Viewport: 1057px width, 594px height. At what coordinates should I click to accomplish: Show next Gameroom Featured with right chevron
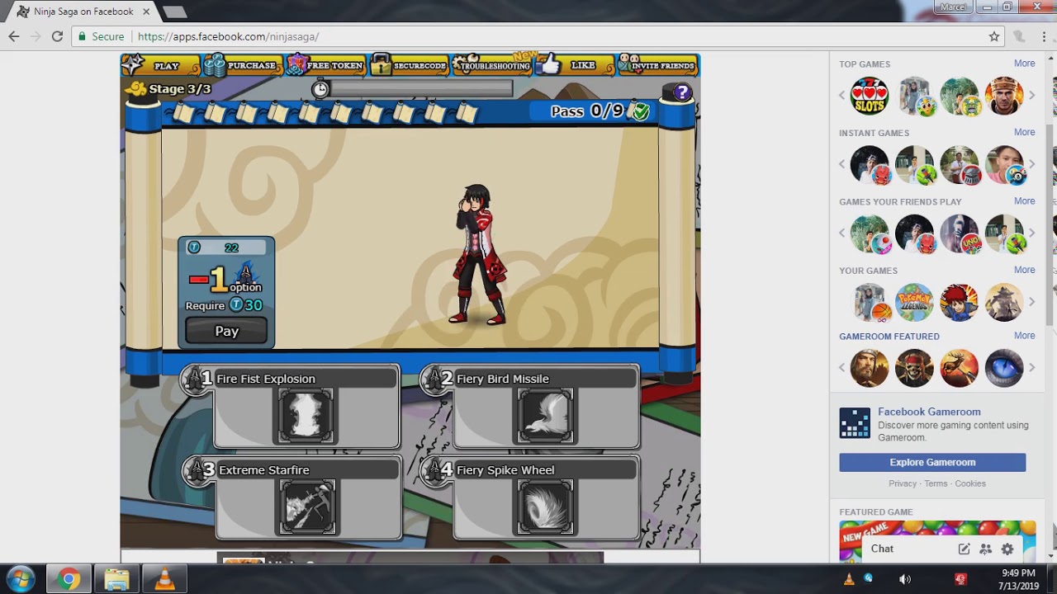pos(1031,368)
